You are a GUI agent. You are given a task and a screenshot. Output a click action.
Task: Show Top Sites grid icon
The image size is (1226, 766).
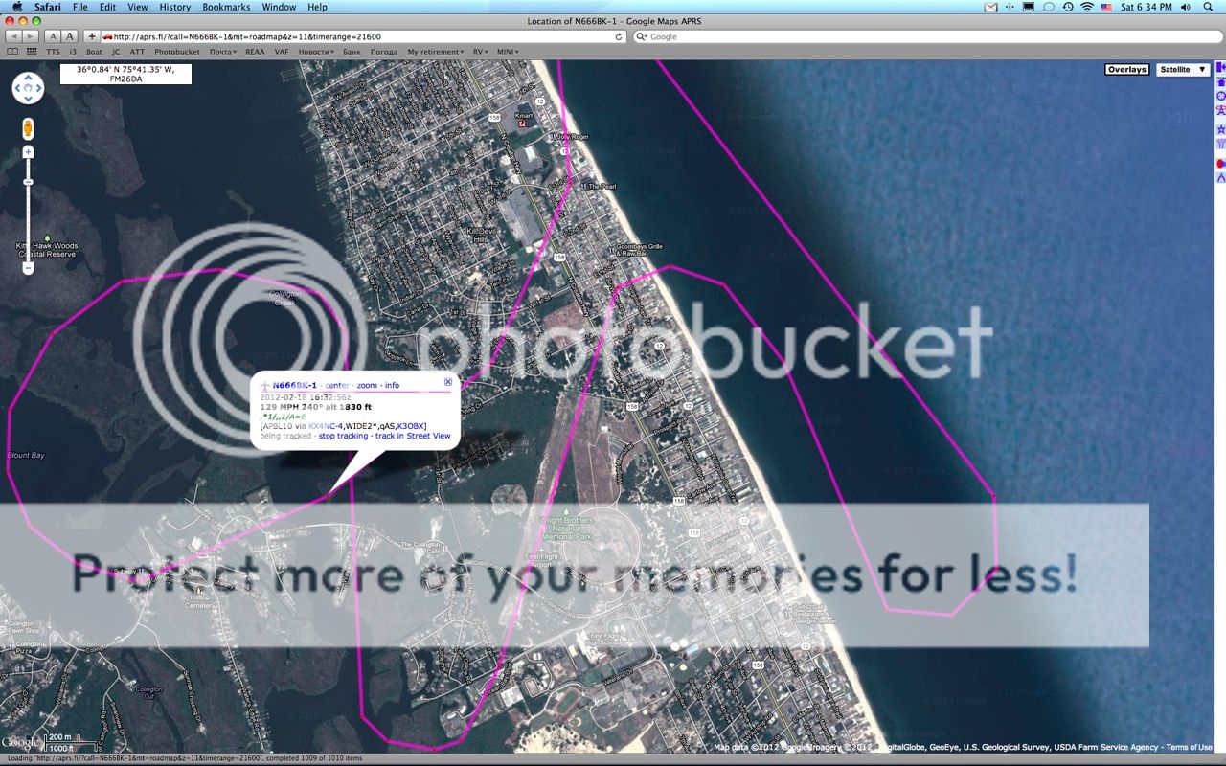(x=32, y=51)
